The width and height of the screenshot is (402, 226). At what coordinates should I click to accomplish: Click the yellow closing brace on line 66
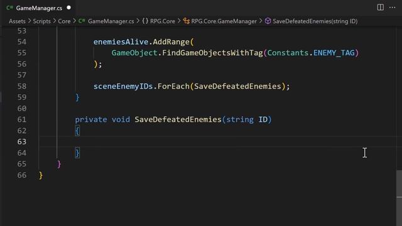coord(41,175)
